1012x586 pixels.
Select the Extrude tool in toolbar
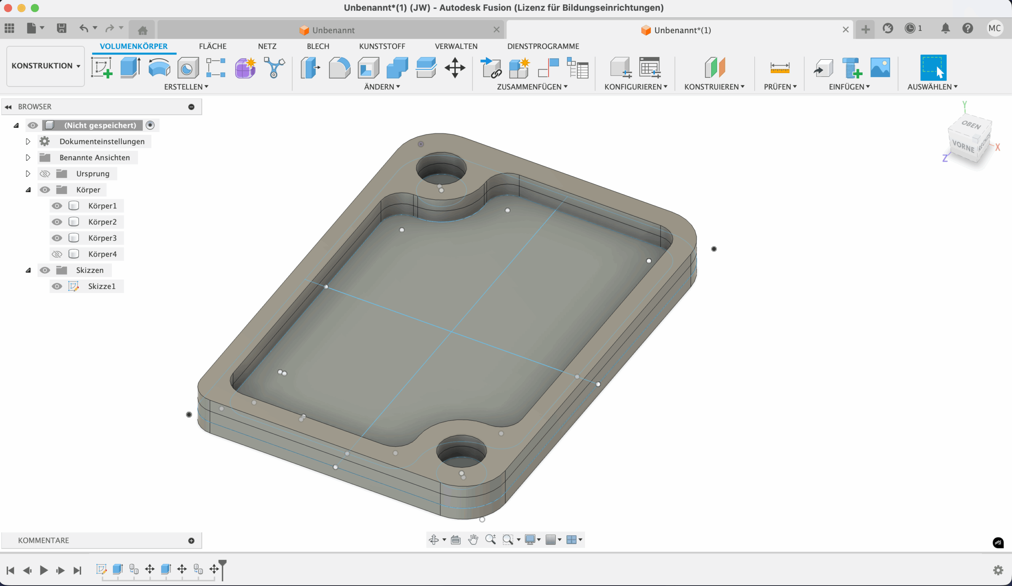point(130,68)
